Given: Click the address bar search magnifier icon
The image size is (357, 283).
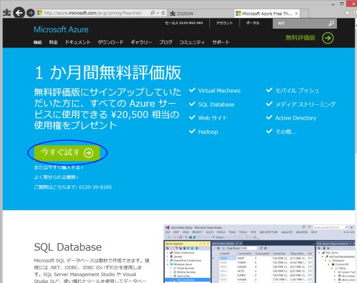Looking at the screenshot, I should point(153,13).
